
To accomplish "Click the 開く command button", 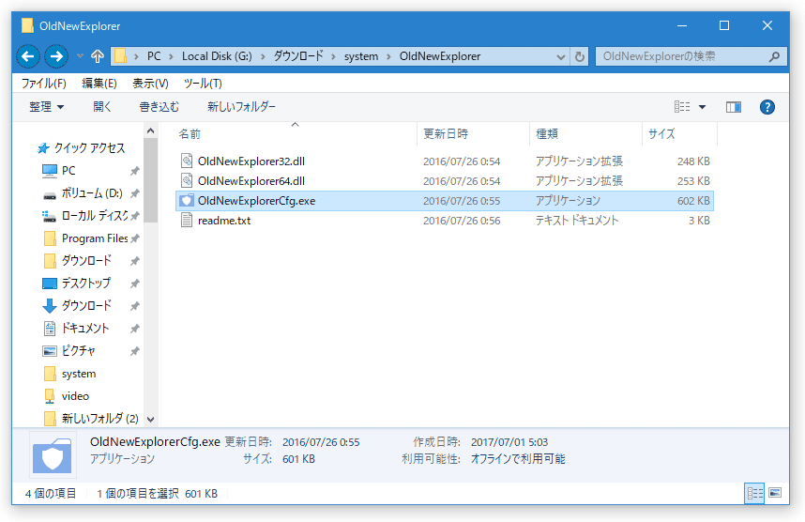I will (101, 107).
